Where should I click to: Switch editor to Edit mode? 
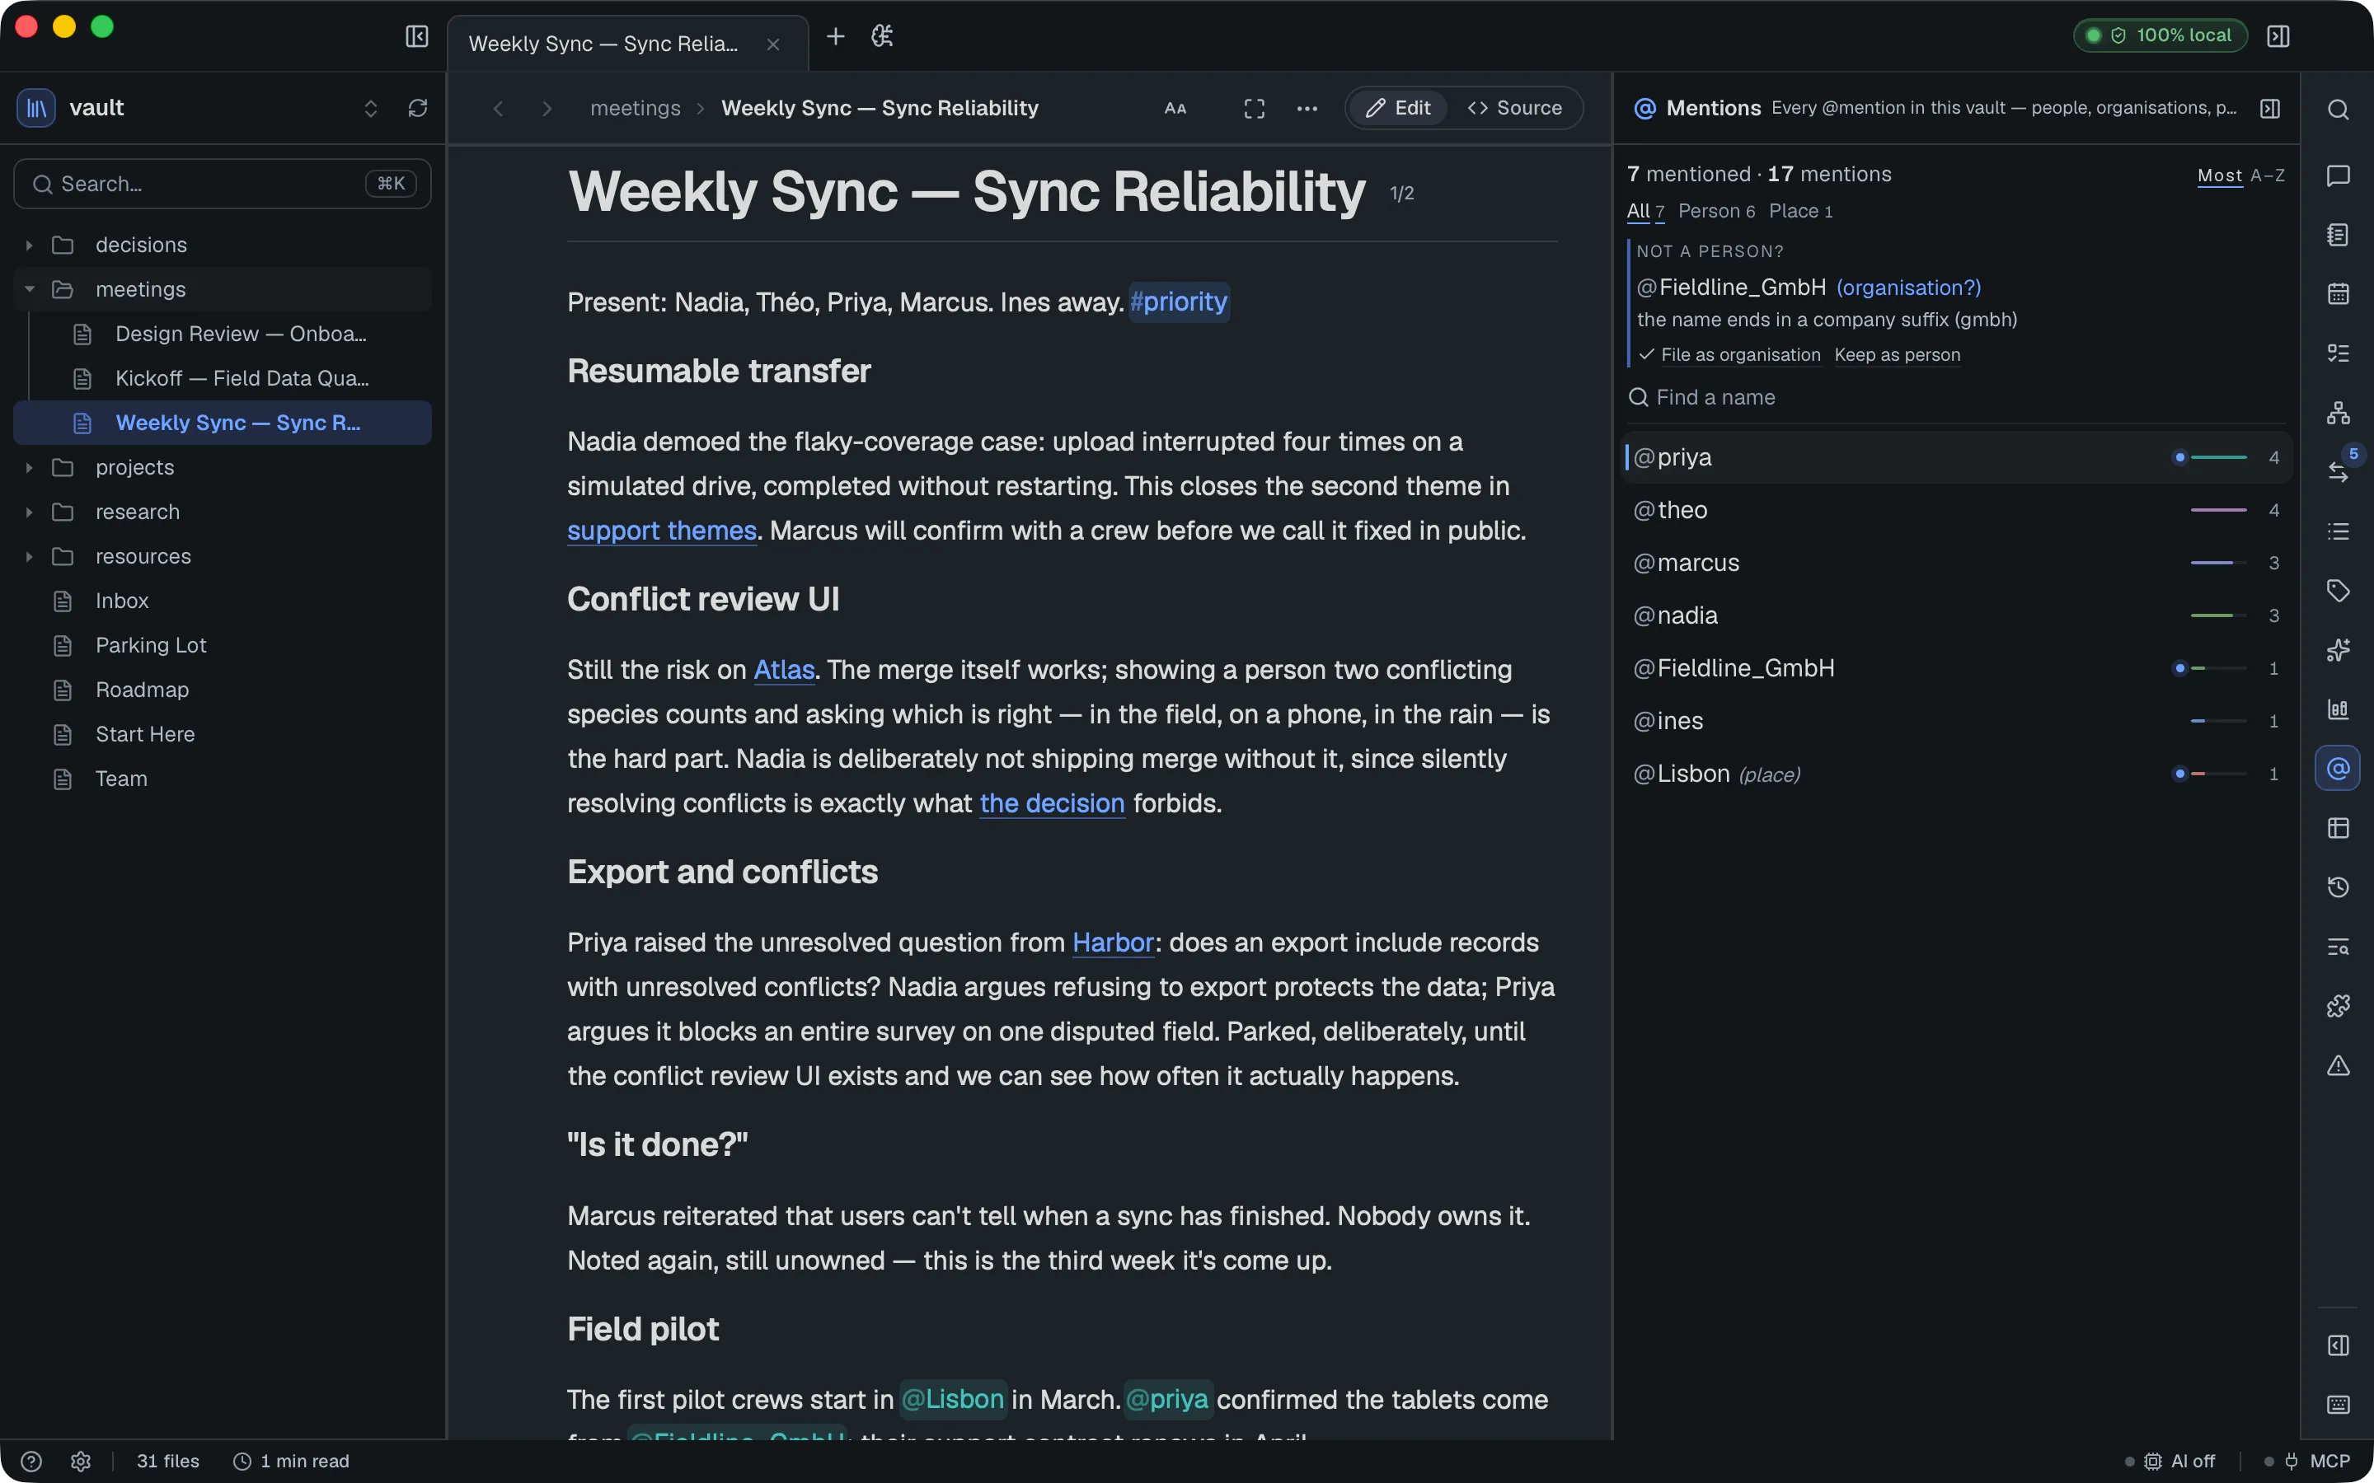1398,108
